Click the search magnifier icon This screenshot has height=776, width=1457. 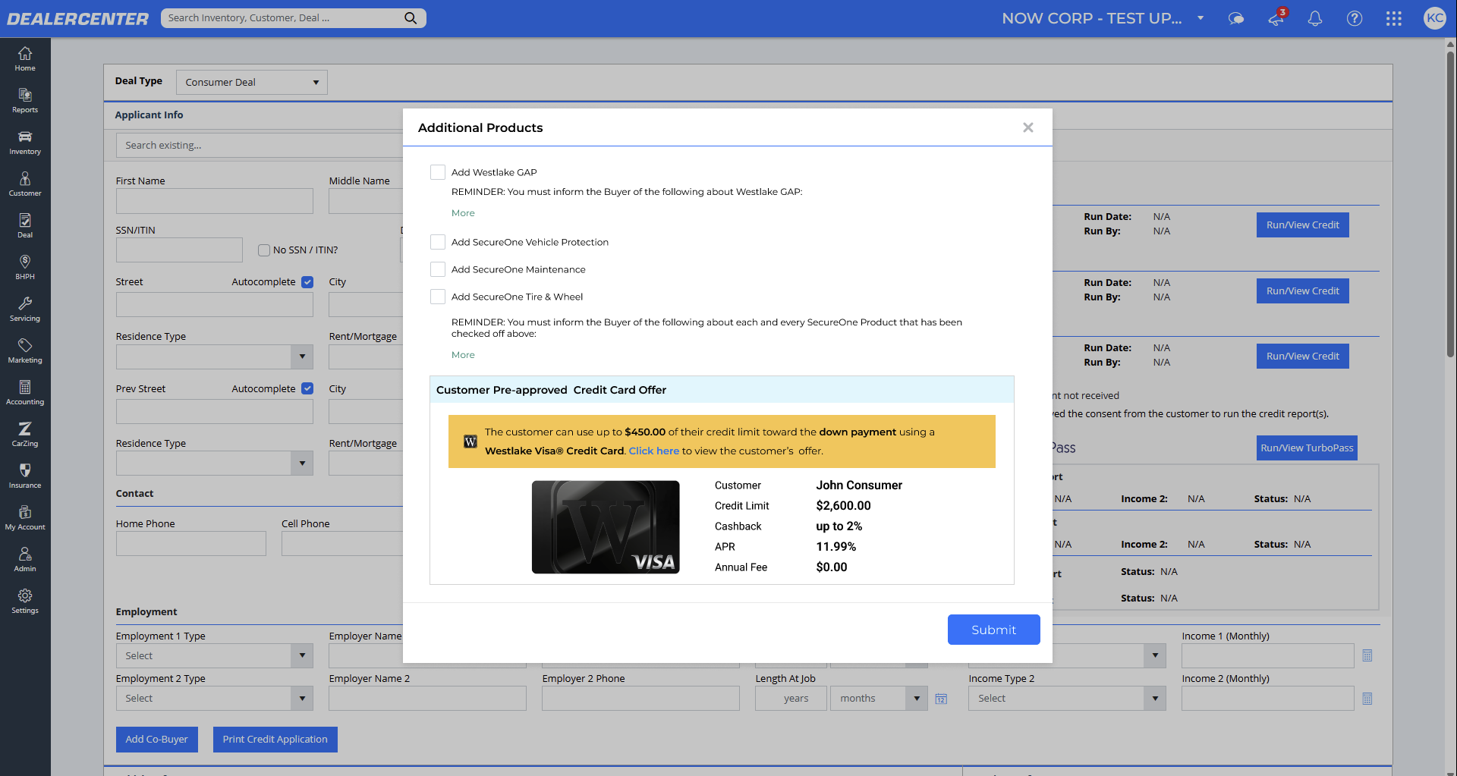[411, 18]
